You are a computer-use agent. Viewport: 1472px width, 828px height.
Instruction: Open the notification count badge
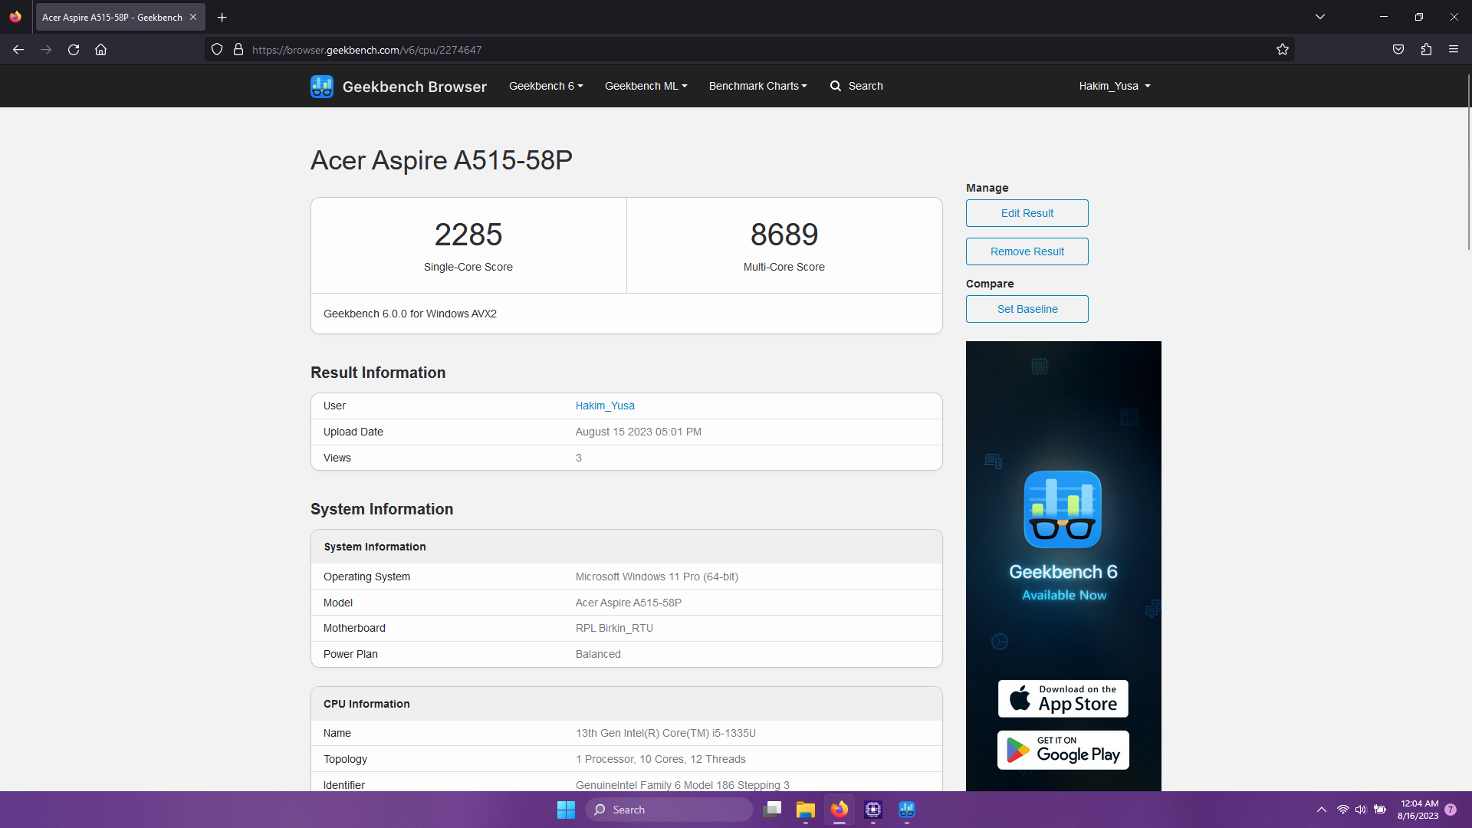(x=1451, y=810)
